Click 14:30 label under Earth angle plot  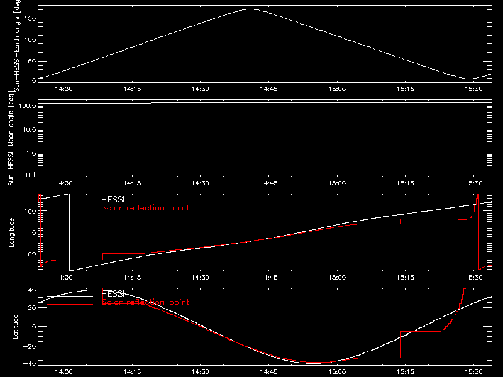tap(201, 89)
